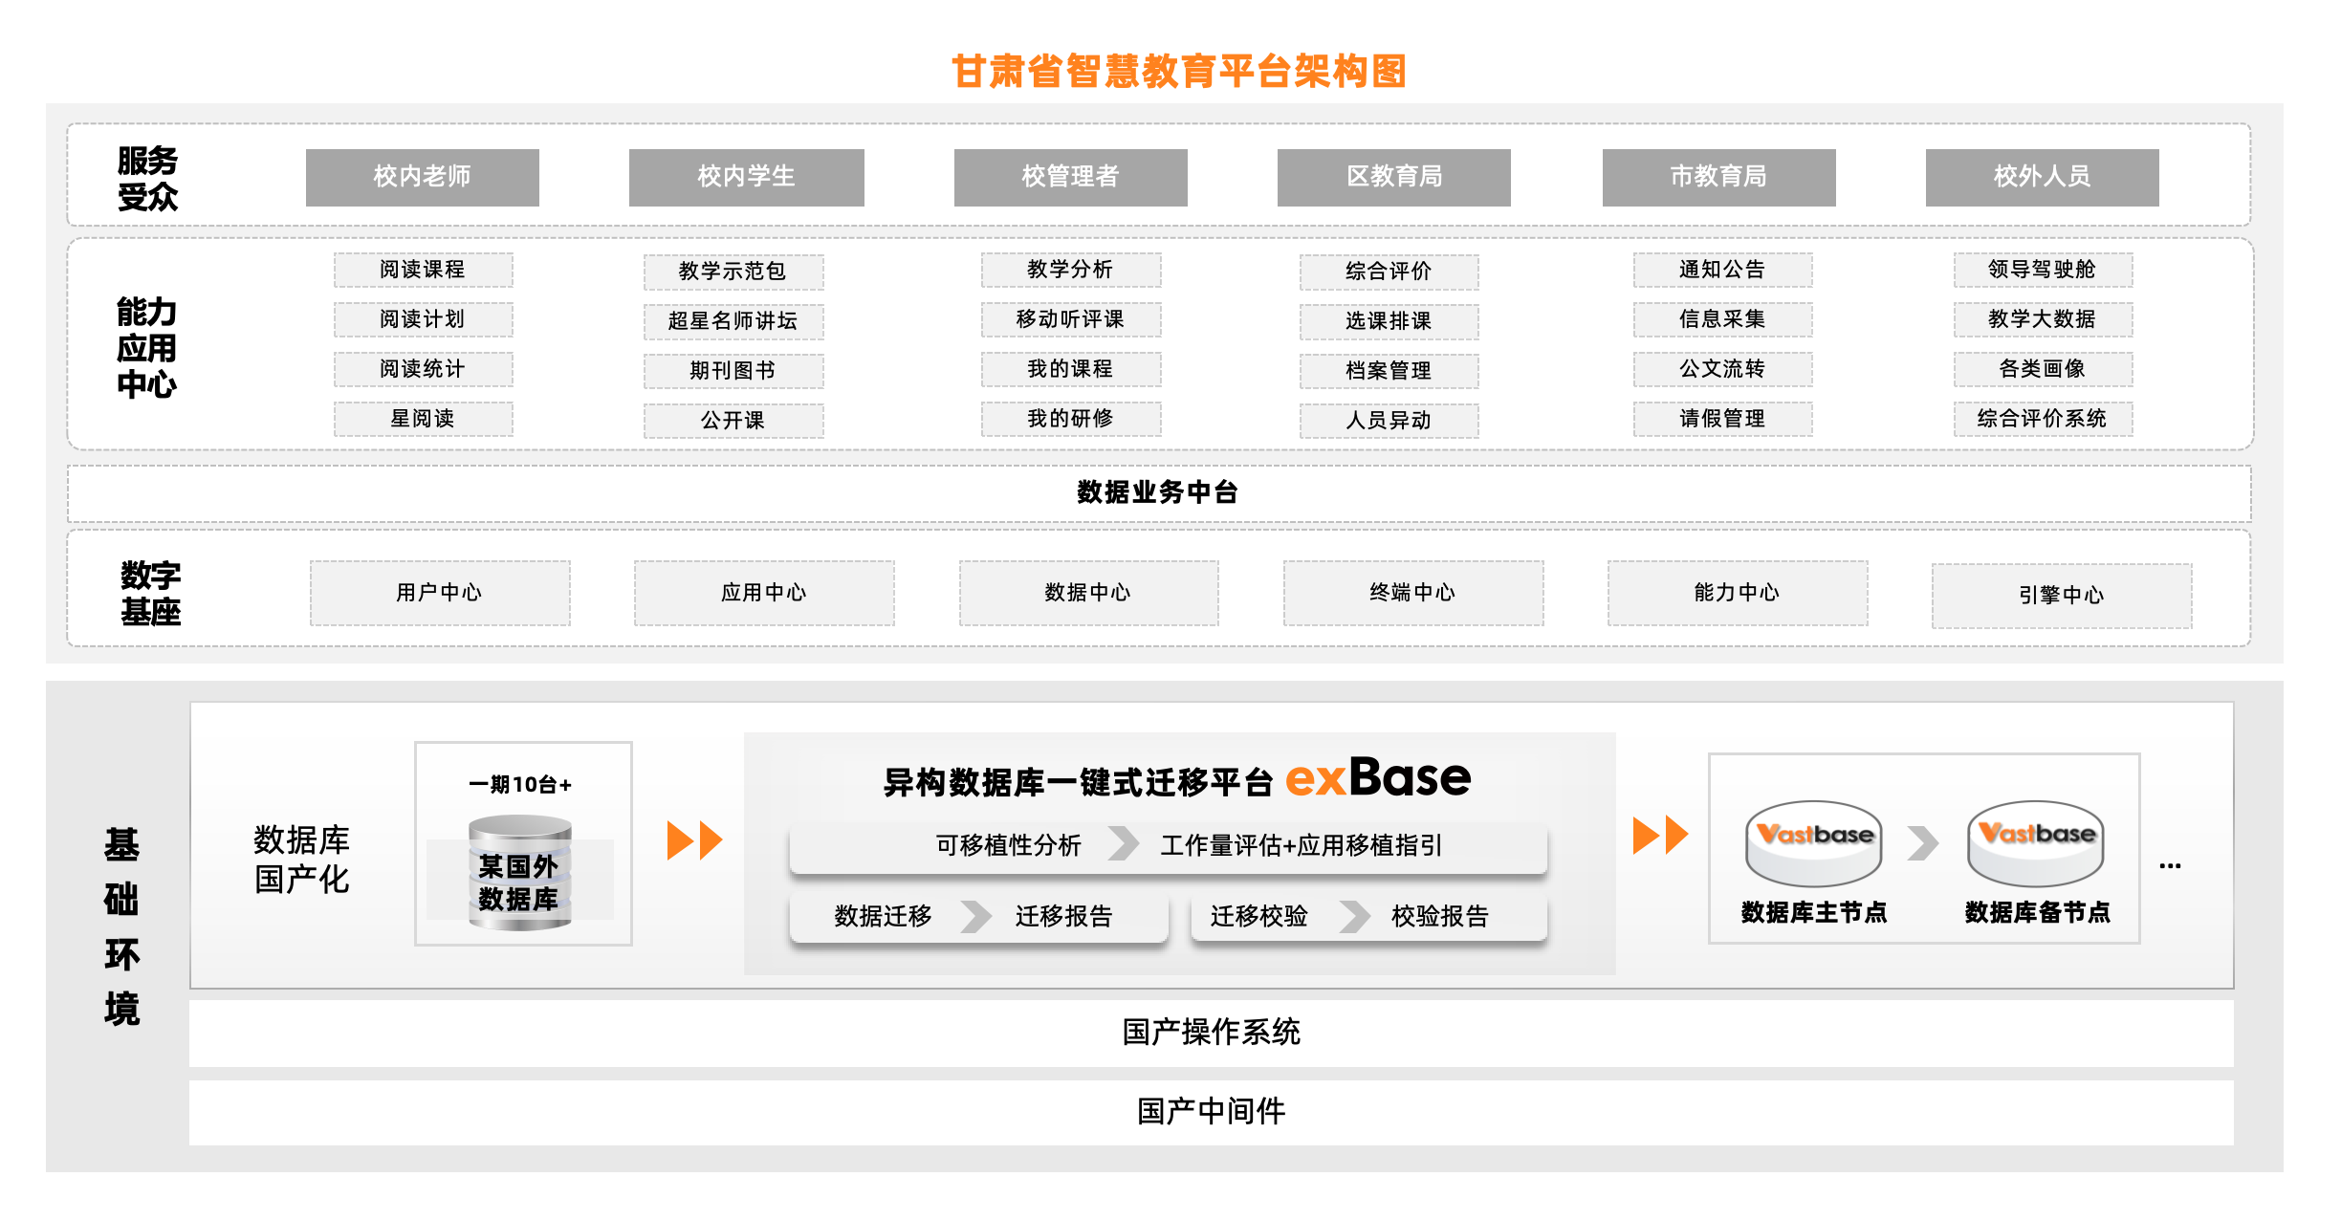
Task: Click the 期刊图书 item
Action: (x=733, y=371)
